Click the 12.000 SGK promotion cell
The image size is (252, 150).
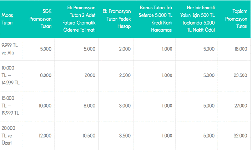(x=45, y=136)
